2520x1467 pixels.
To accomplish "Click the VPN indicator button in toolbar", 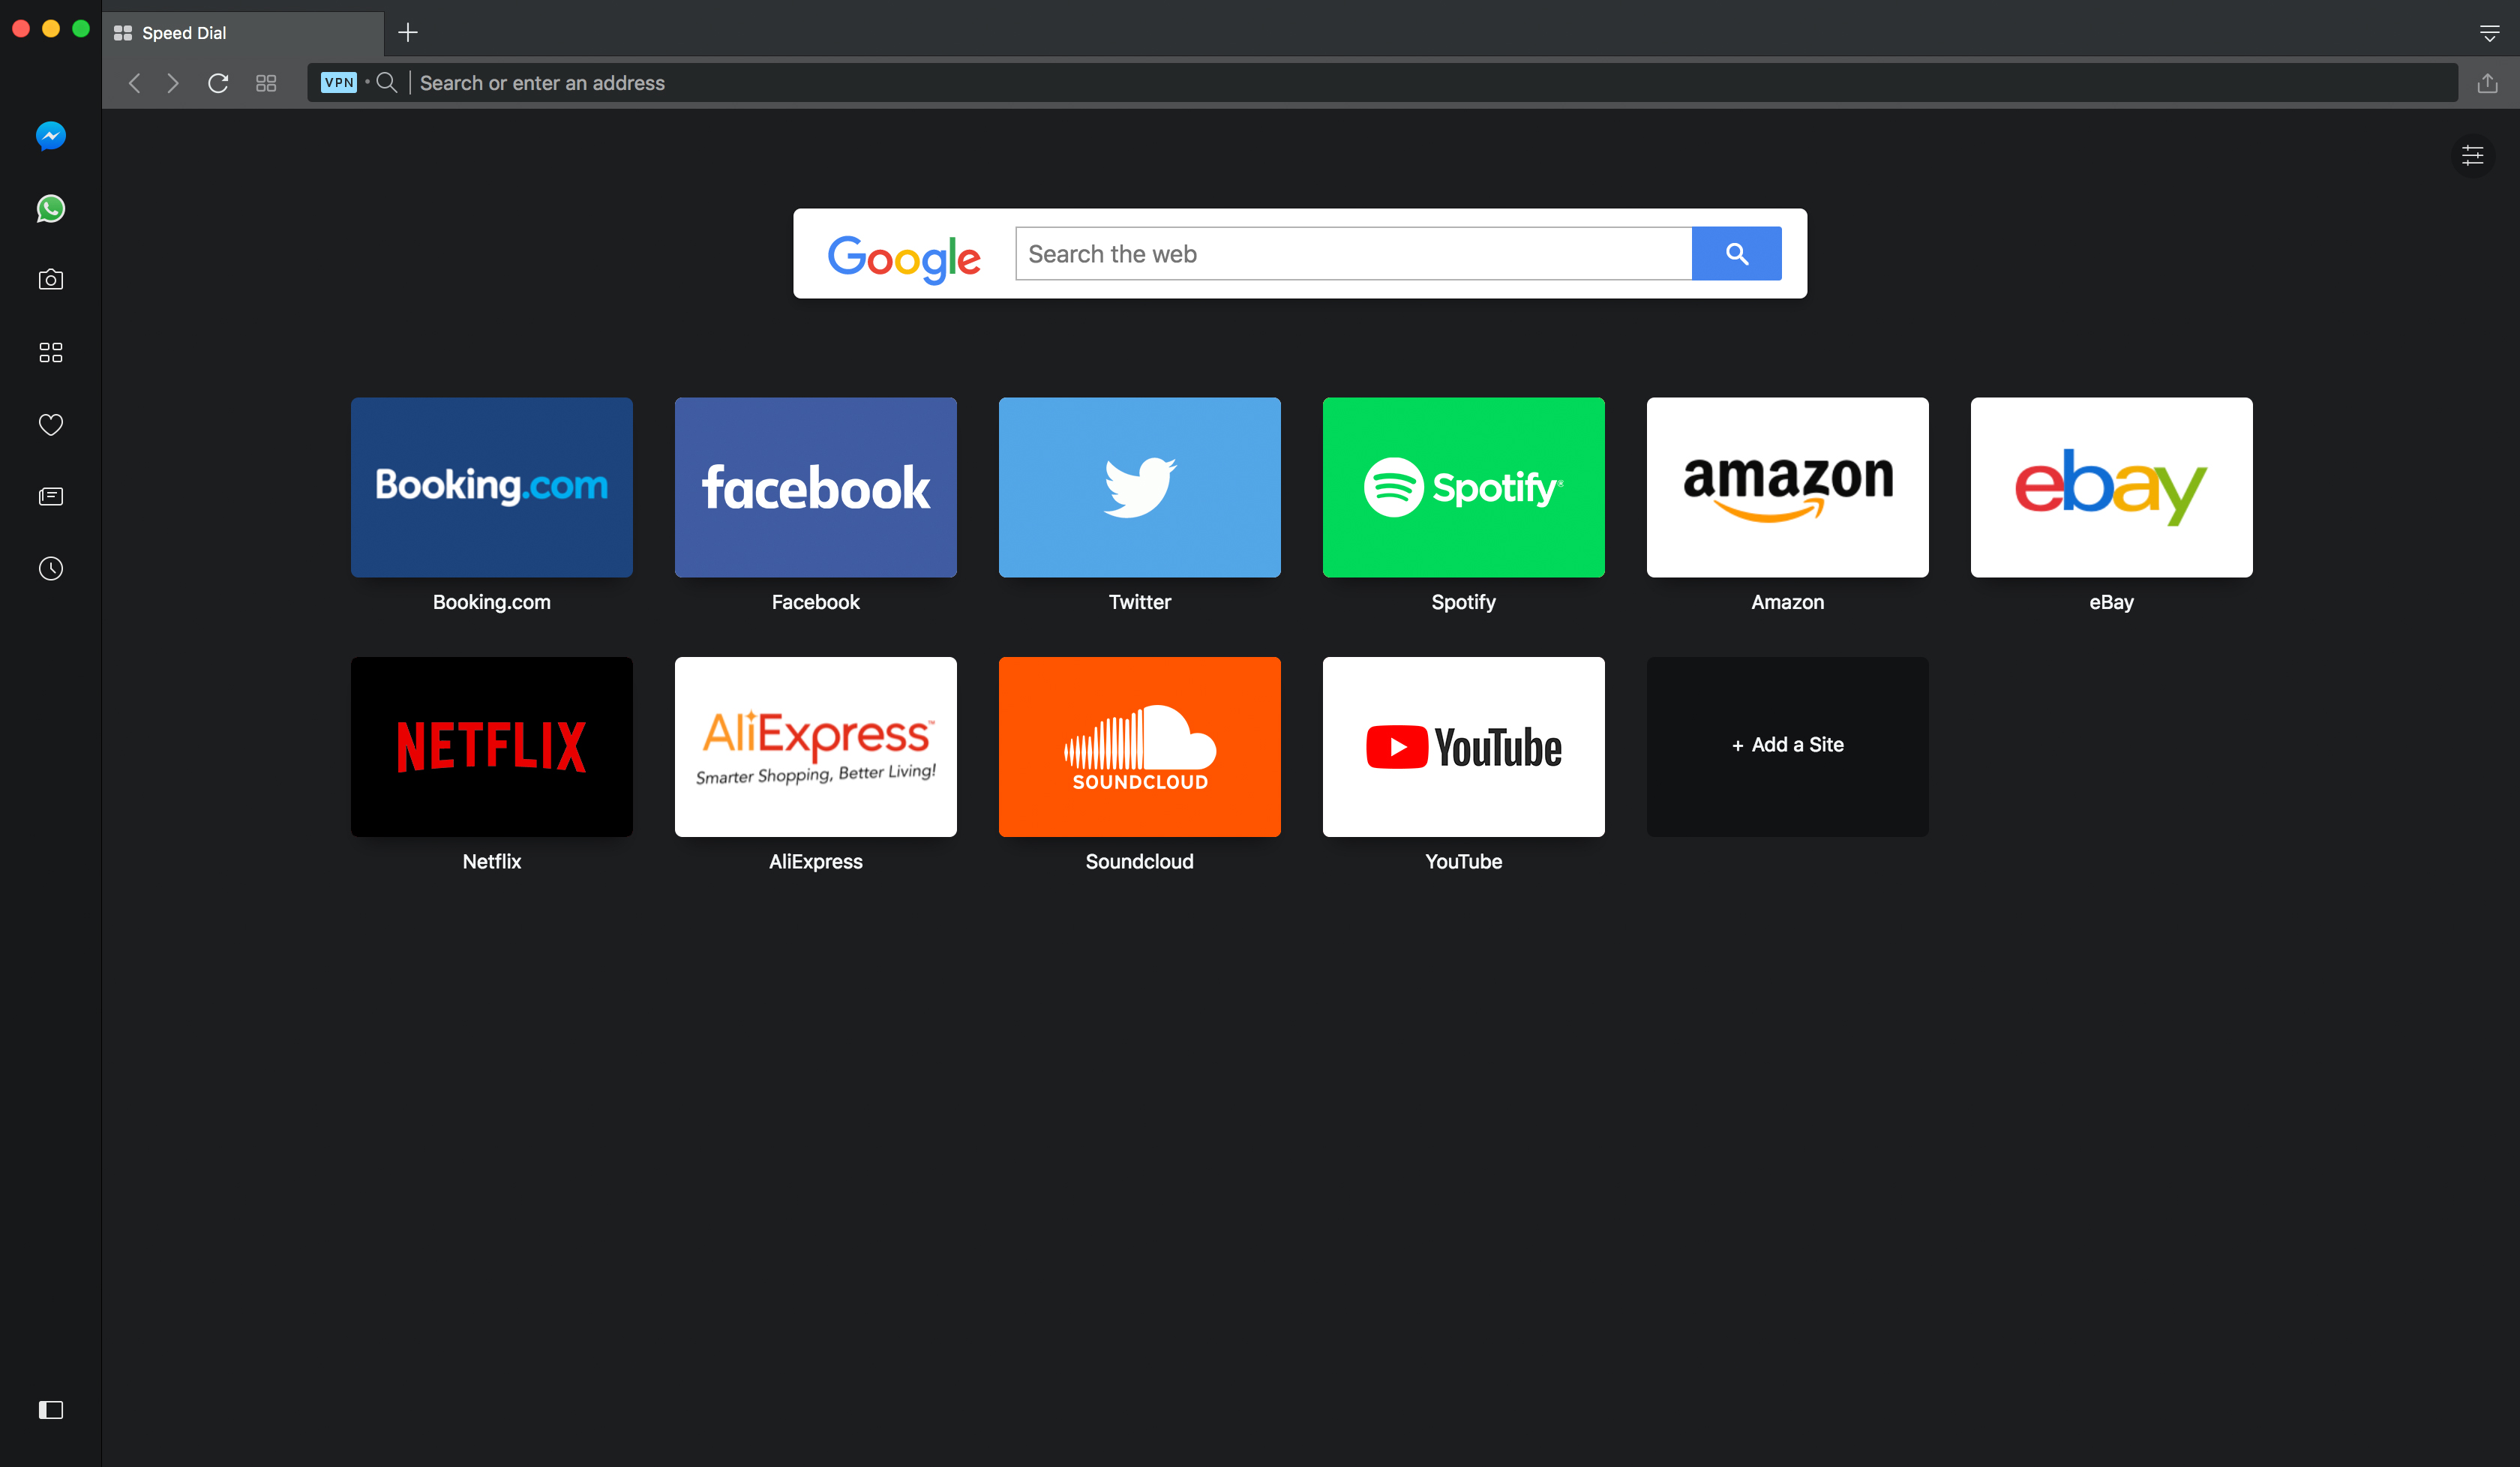I will tap(339, 82).
